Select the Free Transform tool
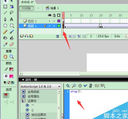The image size is (128, 119). click(5, 6)
